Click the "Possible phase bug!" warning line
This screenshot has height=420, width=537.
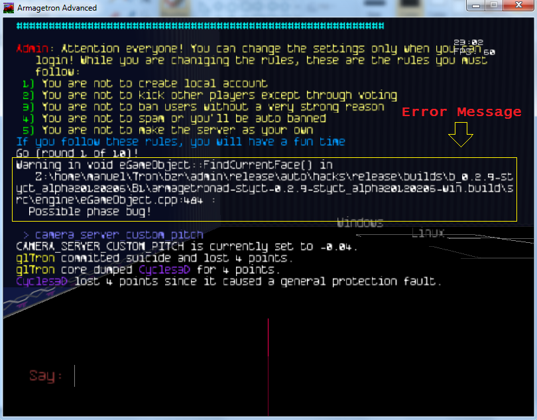[x=90, y=211]
